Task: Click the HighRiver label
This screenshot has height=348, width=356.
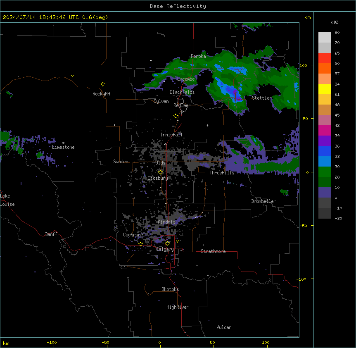Action: [178, 307]
